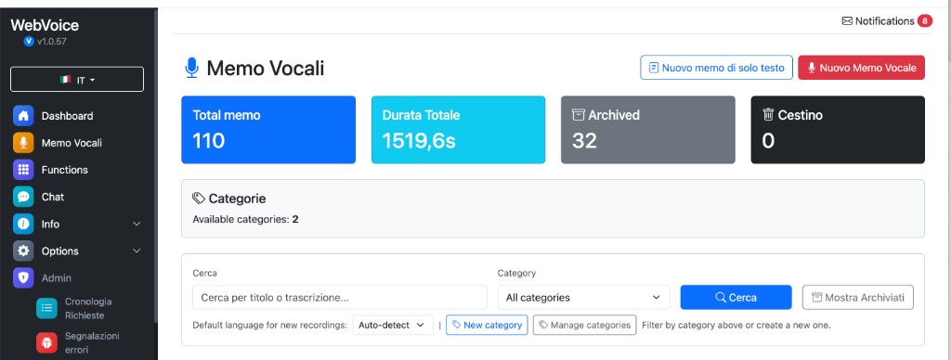Open the All categories dropdown
Screen dimensions: 951x360
[583, 298]
